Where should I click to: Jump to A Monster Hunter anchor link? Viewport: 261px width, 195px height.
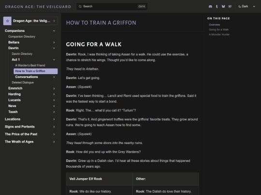point(219,35)
